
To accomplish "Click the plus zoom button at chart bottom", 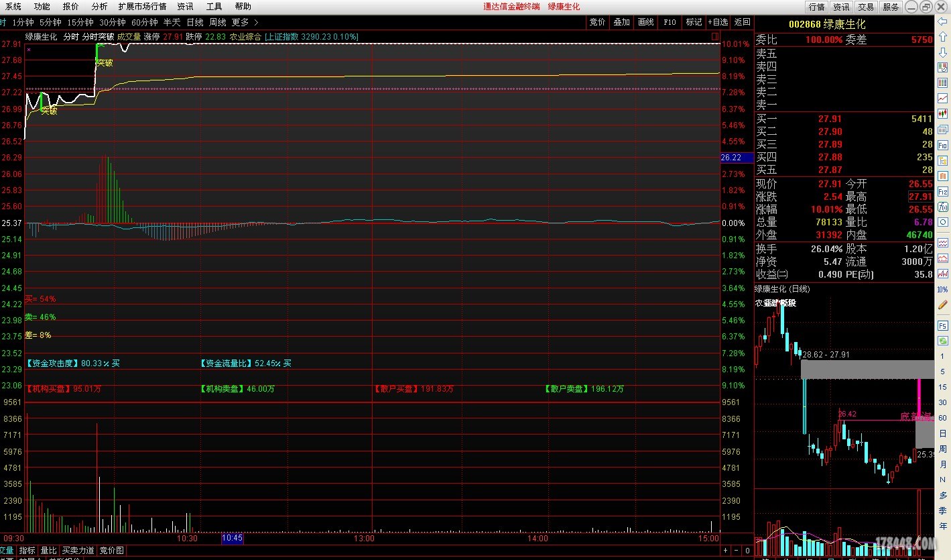I will (725, 550).
